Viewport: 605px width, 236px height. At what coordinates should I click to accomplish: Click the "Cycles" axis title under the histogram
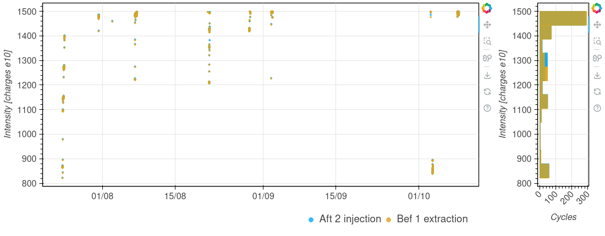[563, 217]
